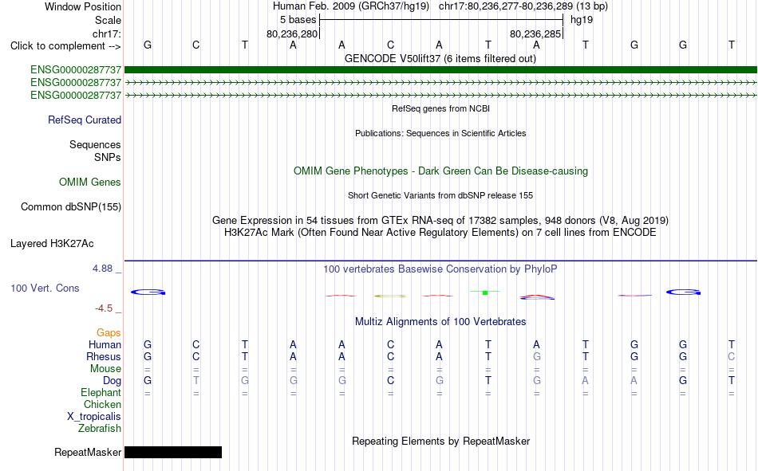This screenshot has width=758, height=471.
Task: Click the 4.88 PhyloP upper scale value
Action: tap(102, 269)
